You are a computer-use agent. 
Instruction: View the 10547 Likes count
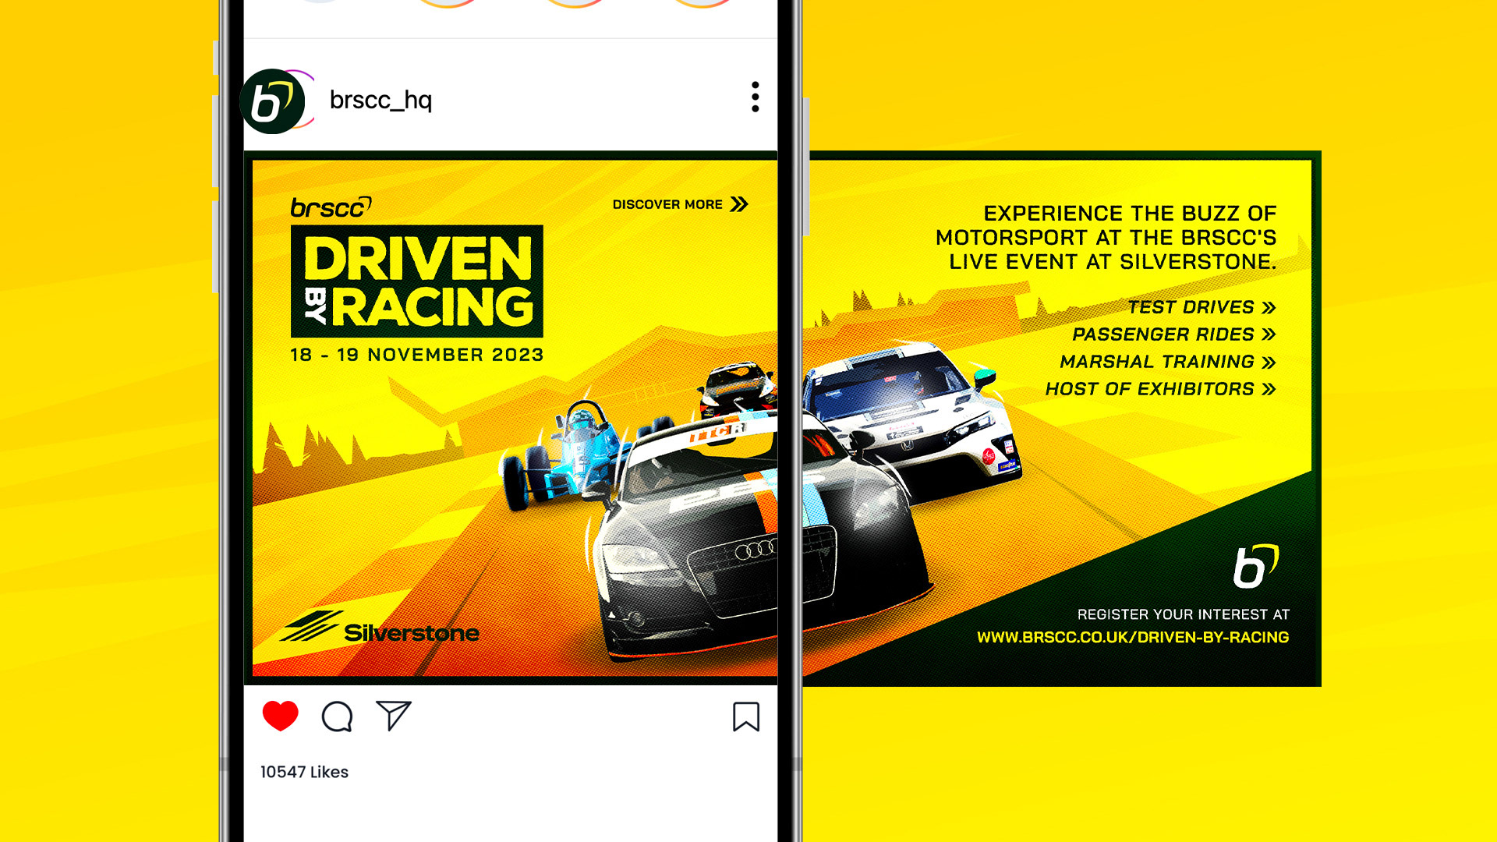[x=304, y=772]
